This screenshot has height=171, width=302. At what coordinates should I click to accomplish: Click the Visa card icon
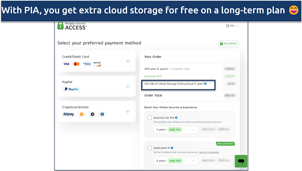pos(66,64)
